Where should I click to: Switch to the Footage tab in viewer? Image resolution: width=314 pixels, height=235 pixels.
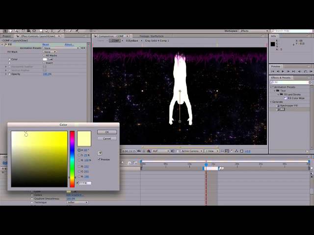pyautogui.click(x=152, y=36)
